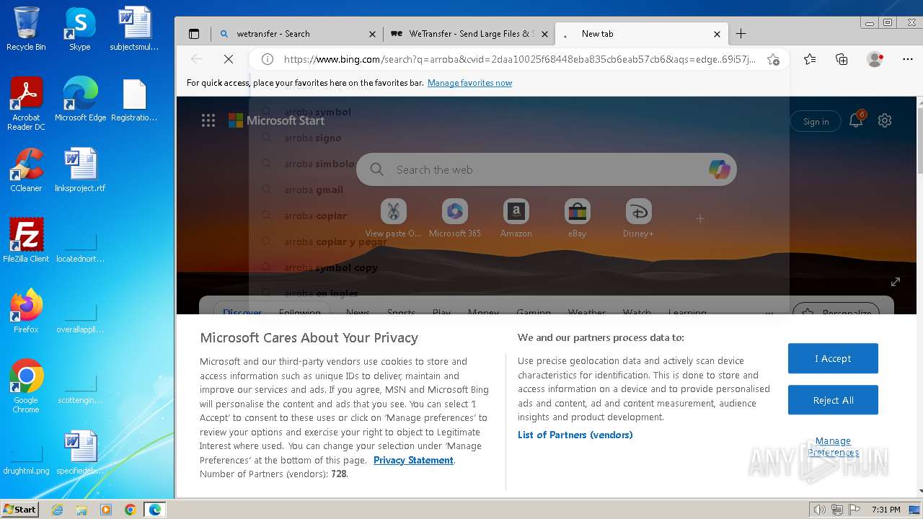The image size is (923, 519).
Task: Expand background image with arrows icon
Action: pos(895,282)
